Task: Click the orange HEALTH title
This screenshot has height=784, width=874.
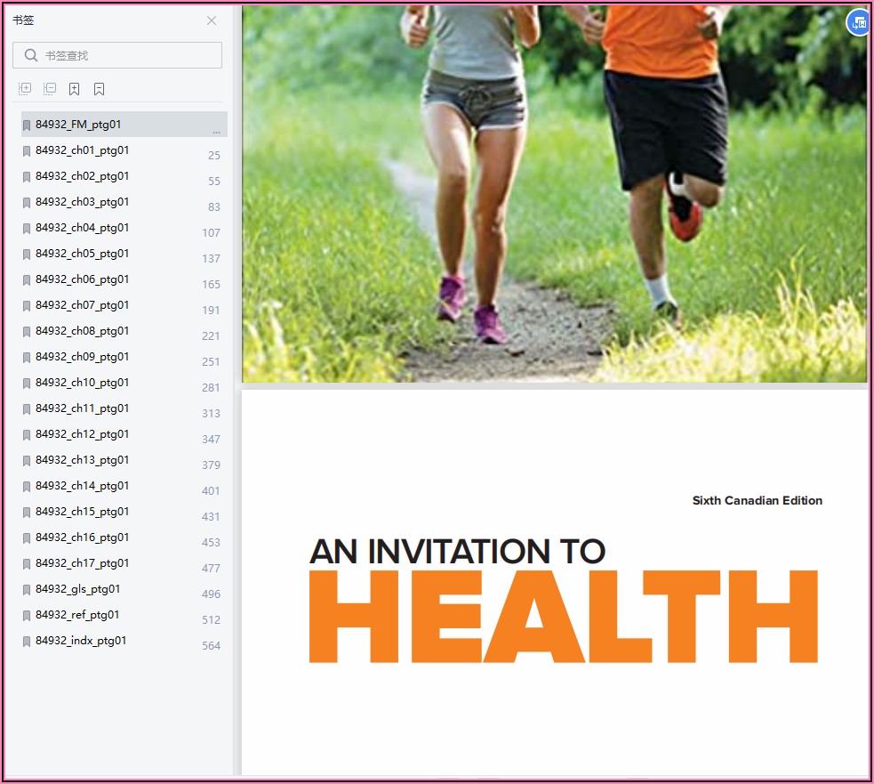Action: coord(564,617)
